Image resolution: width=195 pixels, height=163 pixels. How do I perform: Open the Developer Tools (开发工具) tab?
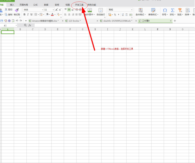(x=79, y=5)
